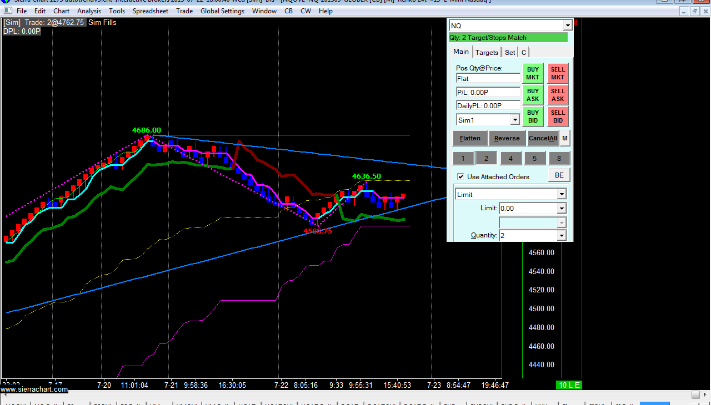
Task: Expand the NQ symbol dropdown
Action: click(x=568, y=26)
